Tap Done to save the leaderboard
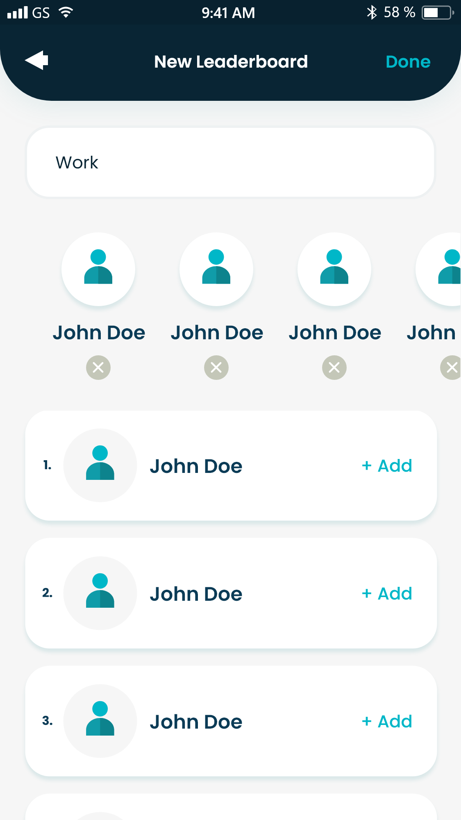 (x=408, y=62)
